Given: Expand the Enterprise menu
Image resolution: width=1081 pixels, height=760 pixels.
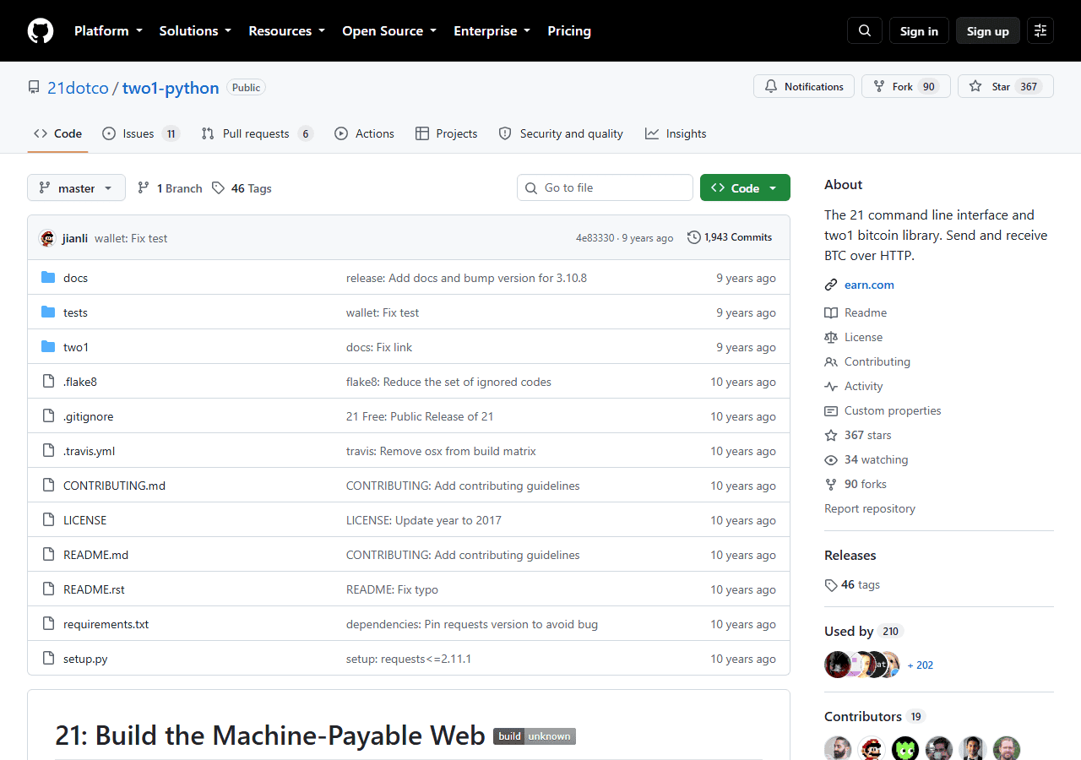Looking at the screenshot, I should [x=492, y=30].
